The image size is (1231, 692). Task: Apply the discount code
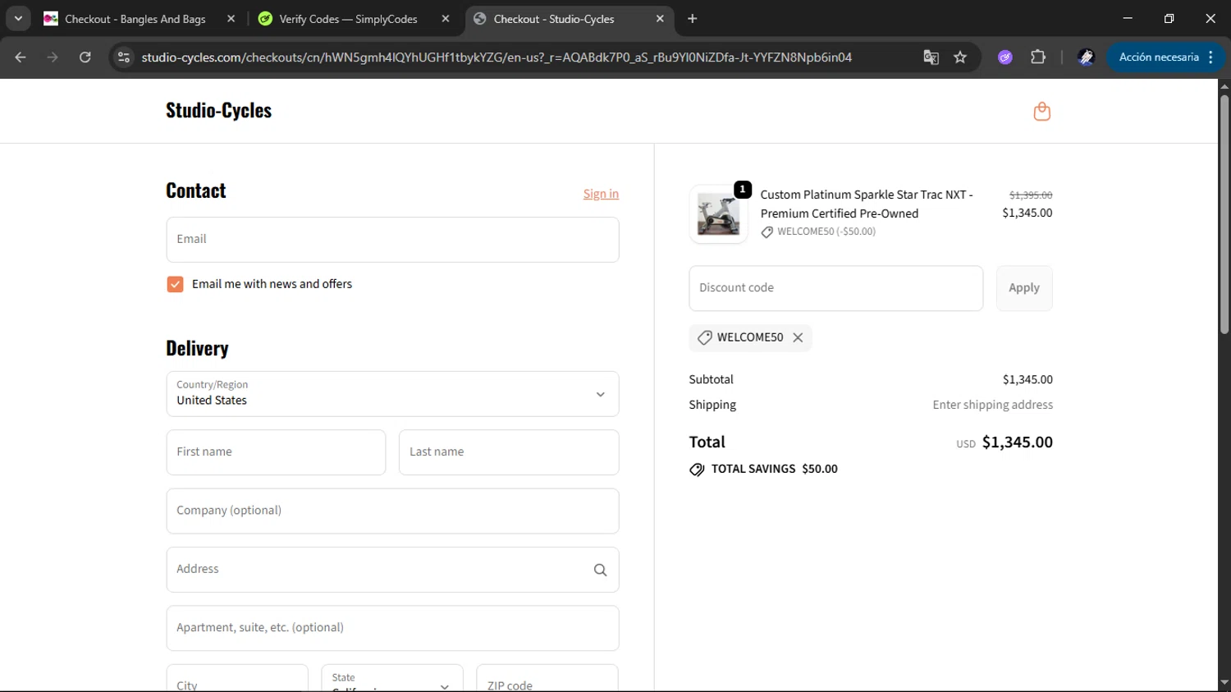pyautogui.click(x=1024, y=288)
